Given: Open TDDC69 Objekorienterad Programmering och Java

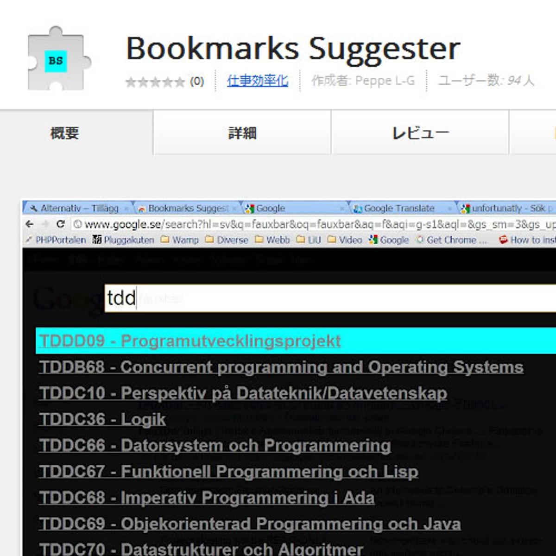Looking at the screenshot, I should (x=250, y=524).
